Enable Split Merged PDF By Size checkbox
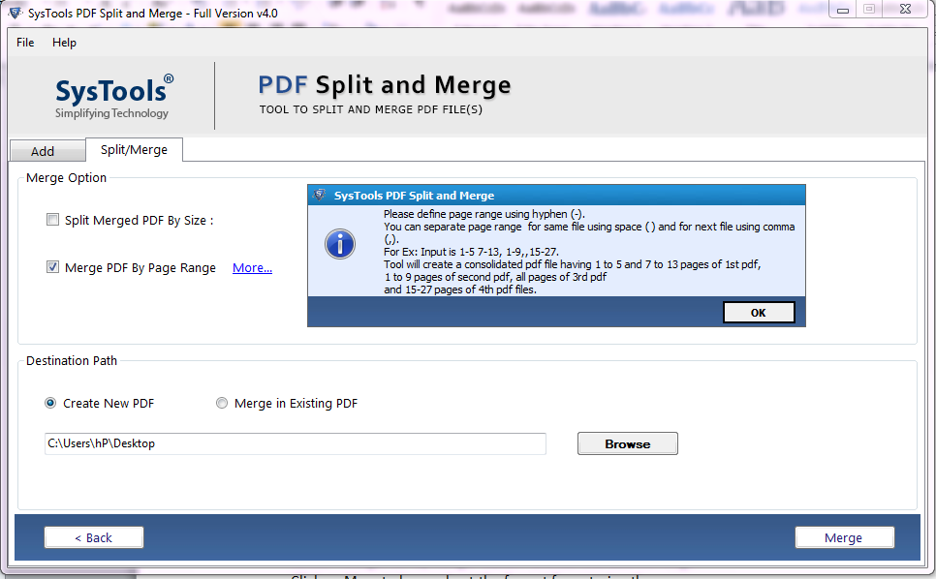Image resolution: width=936 pixels, height=579 pixels. point(53,220)
